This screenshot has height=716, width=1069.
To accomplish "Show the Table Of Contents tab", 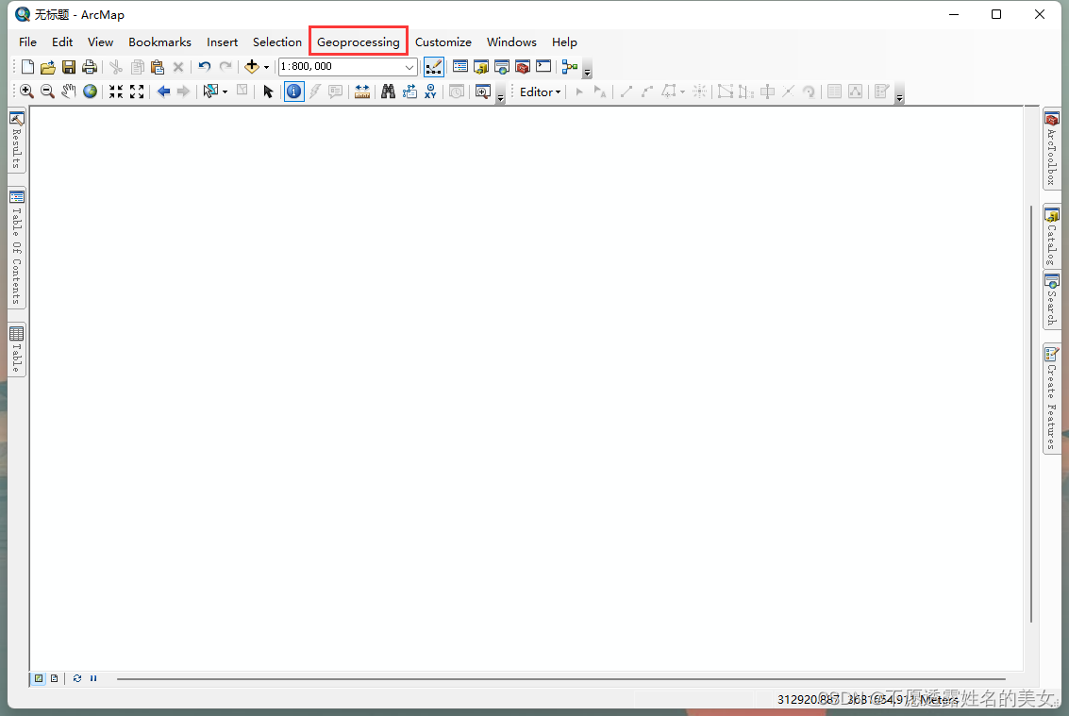I will (17, 248).
